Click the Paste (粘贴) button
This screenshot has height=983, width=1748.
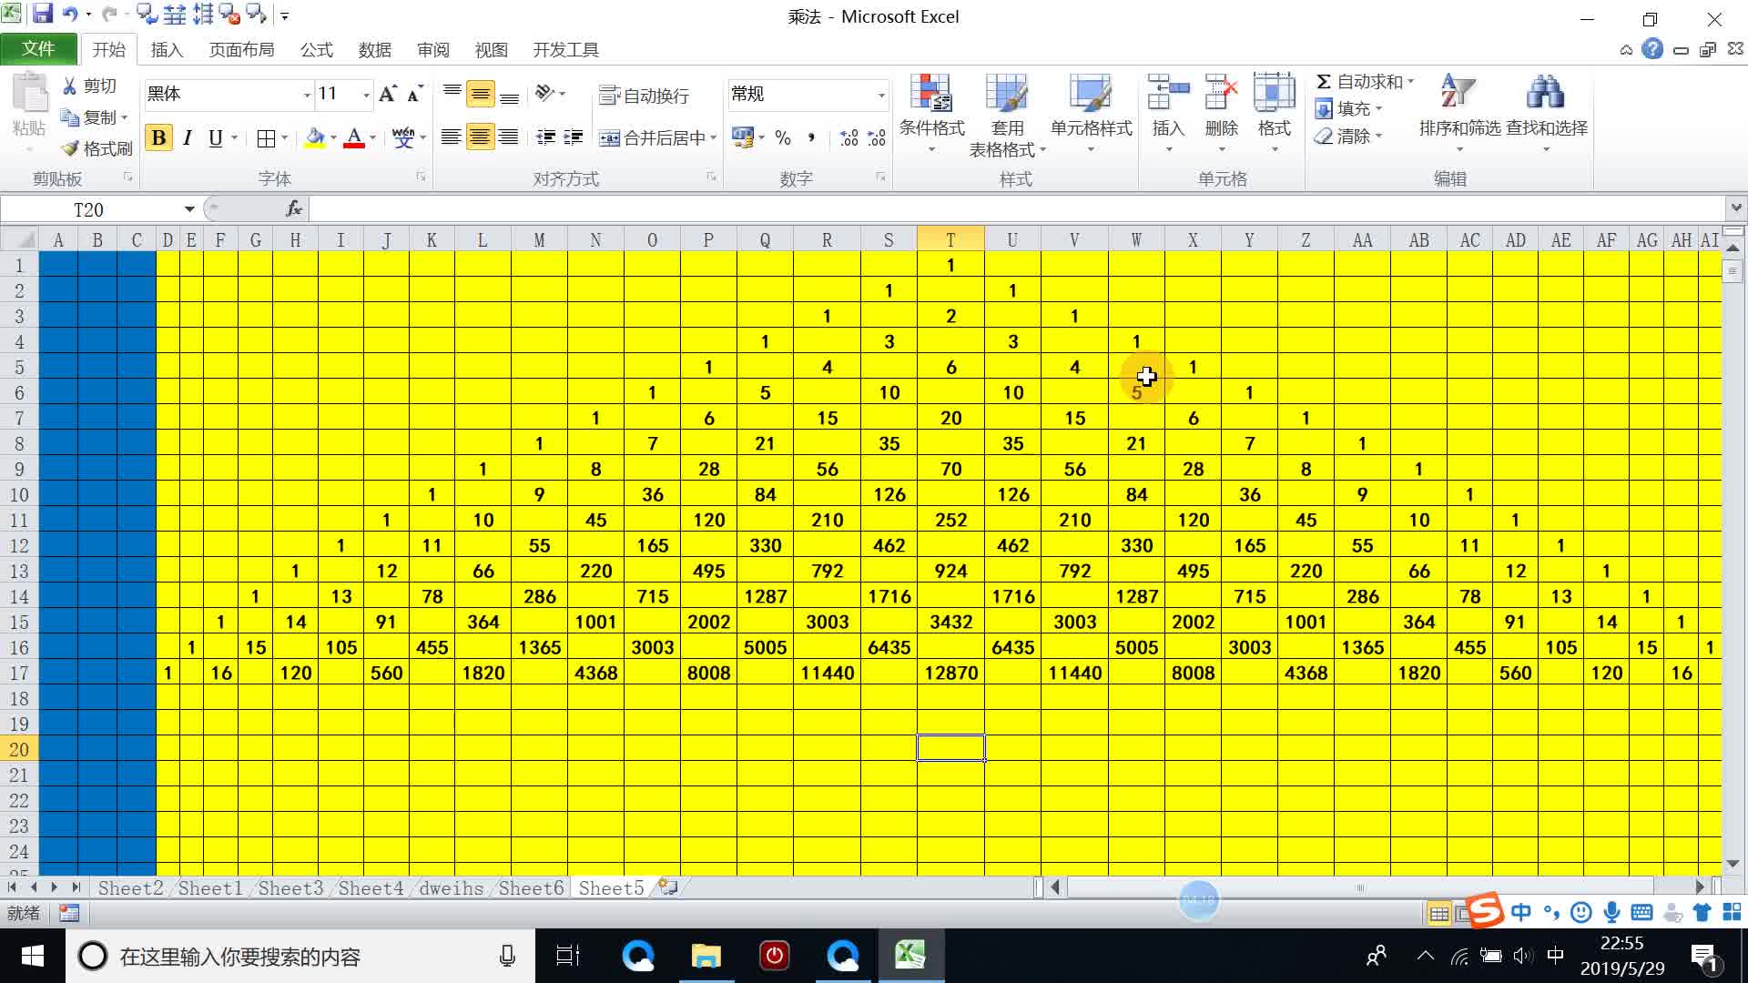pyautogui.click(x=28, y=100)
